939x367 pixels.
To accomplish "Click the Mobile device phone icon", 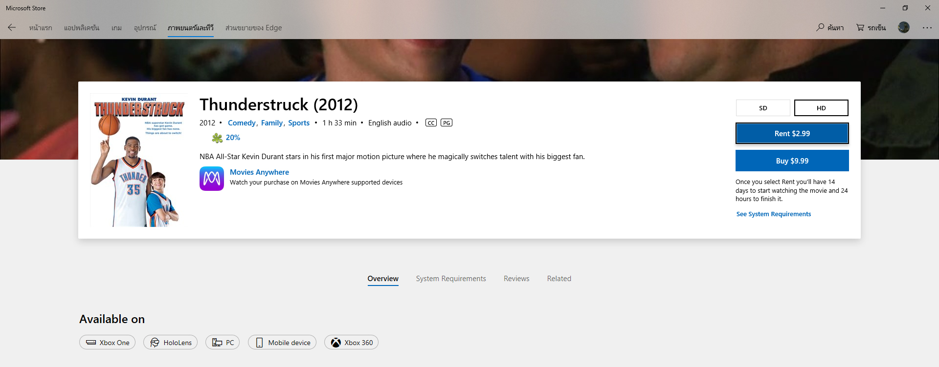I will point(259,343).
